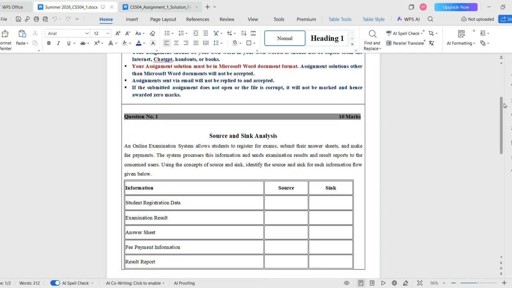Decrease paragraph indent
The height and width of the screenshot is (288, 512).
coord(196,33)
